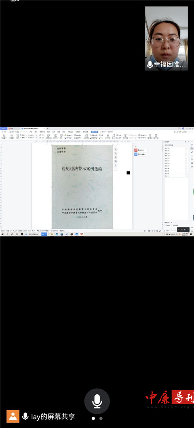Select the second page indicator dot
The image size is (194, 428).
coord(101,418)
